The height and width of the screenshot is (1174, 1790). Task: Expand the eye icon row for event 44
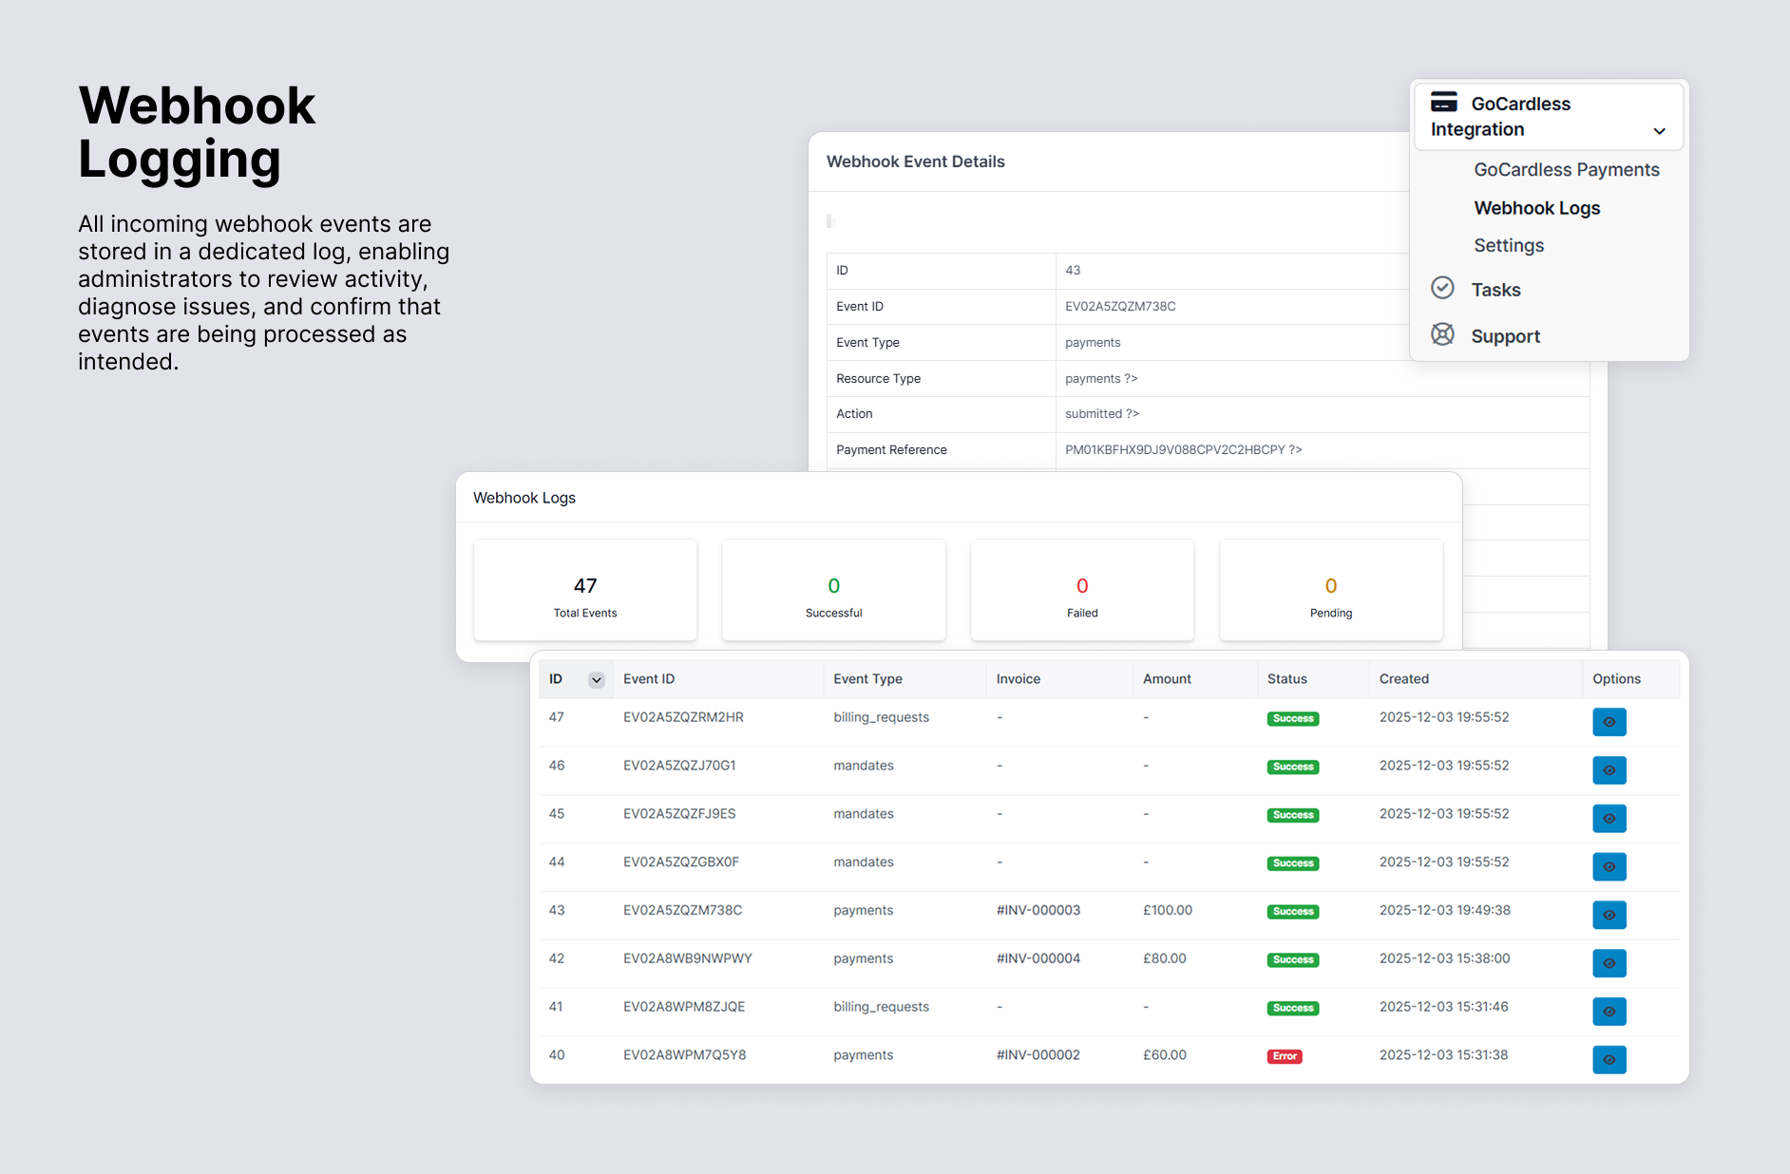(1609, 866)
